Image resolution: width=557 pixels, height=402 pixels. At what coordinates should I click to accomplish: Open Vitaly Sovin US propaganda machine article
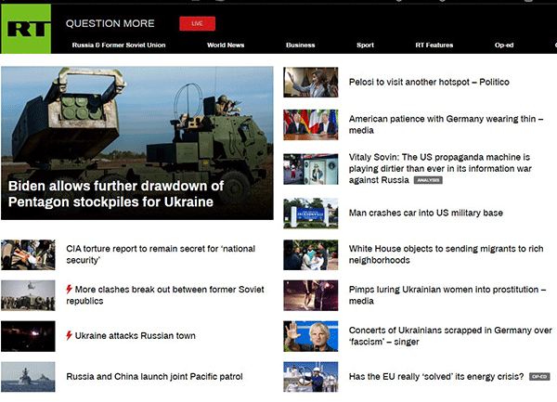[x=440, y=168]
